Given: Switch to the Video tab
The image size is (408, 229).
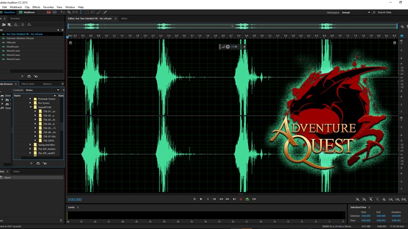Looking at the screenshot, I should coord(16,172).
